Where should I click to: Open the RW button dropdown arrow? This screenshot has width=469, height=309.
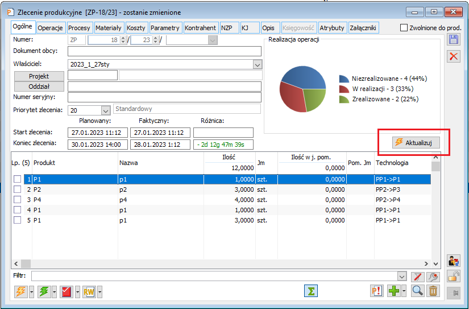99,291
